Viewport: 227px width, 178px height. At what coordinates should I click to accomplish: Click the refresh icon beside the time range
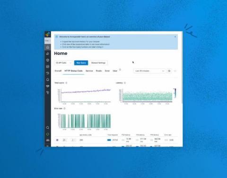[169, 71]
